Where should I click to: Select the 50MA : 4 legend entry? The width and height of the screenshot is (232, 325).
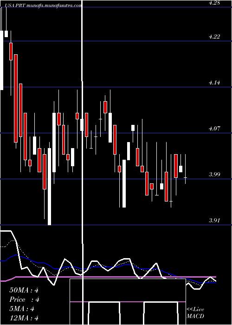[x=24, y=290]
